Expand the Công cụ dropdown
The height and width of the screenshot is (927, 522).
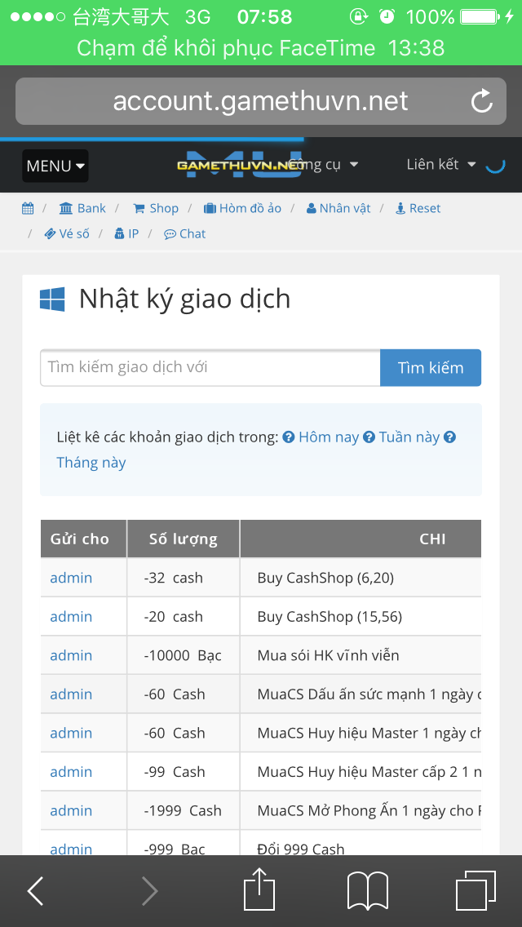(x=322, y=165)
